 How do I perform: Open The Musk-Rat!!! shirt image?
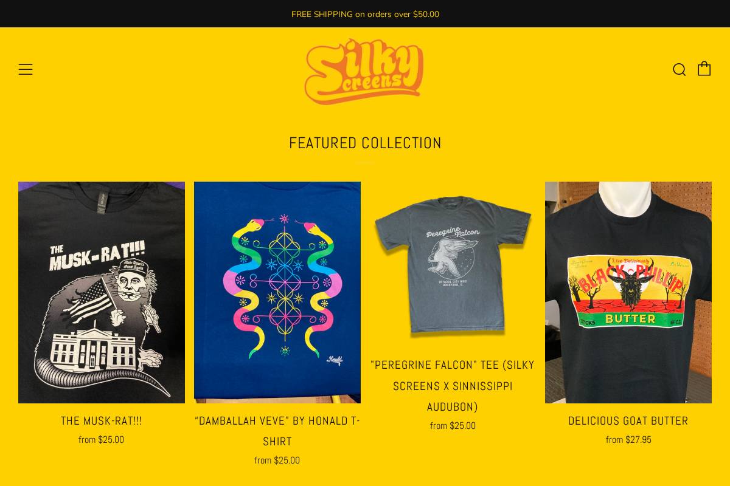point(102,292)
